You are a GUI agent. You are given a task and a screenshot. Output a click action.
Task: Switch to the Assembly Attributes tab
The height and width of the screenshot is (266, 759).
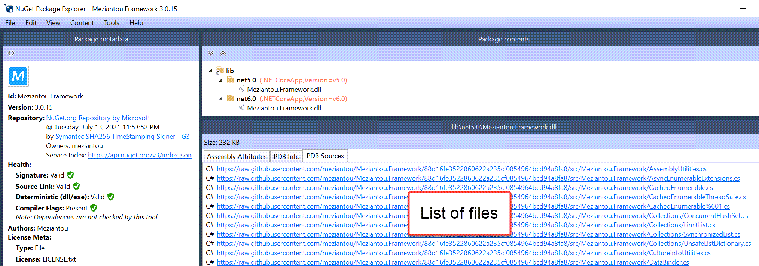(237, 156)
